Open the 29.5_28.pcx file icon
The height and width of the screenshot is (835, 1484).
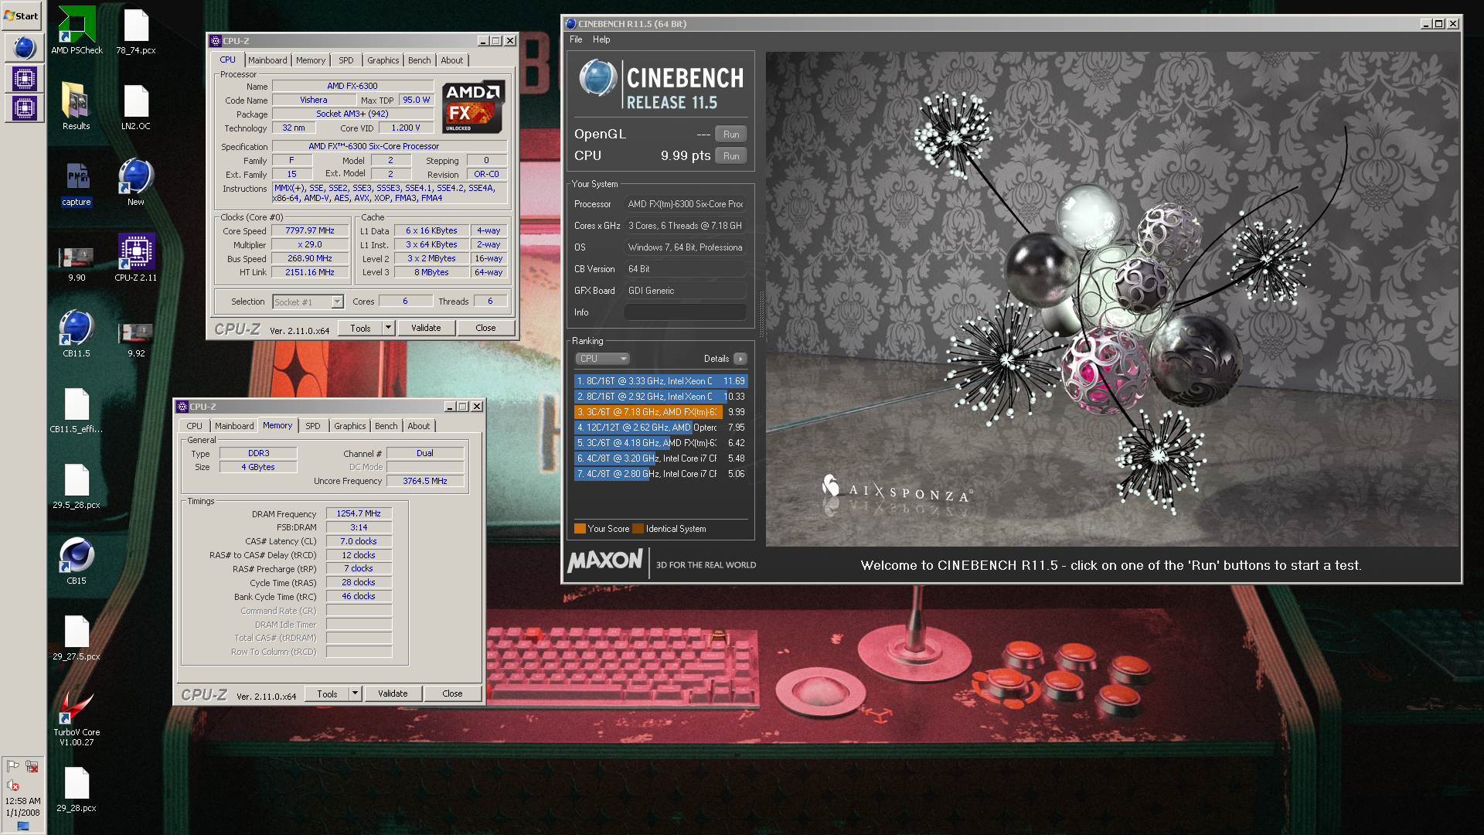tap(77, 486)
